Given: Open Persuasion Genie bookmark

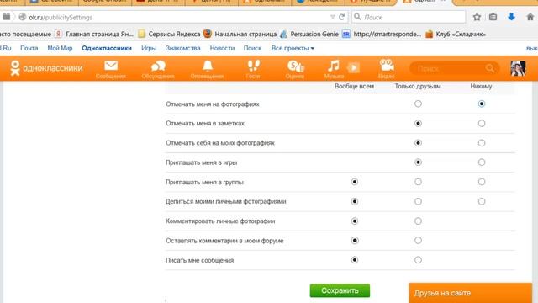Looking at the screenshot, I should pos(309,34).
